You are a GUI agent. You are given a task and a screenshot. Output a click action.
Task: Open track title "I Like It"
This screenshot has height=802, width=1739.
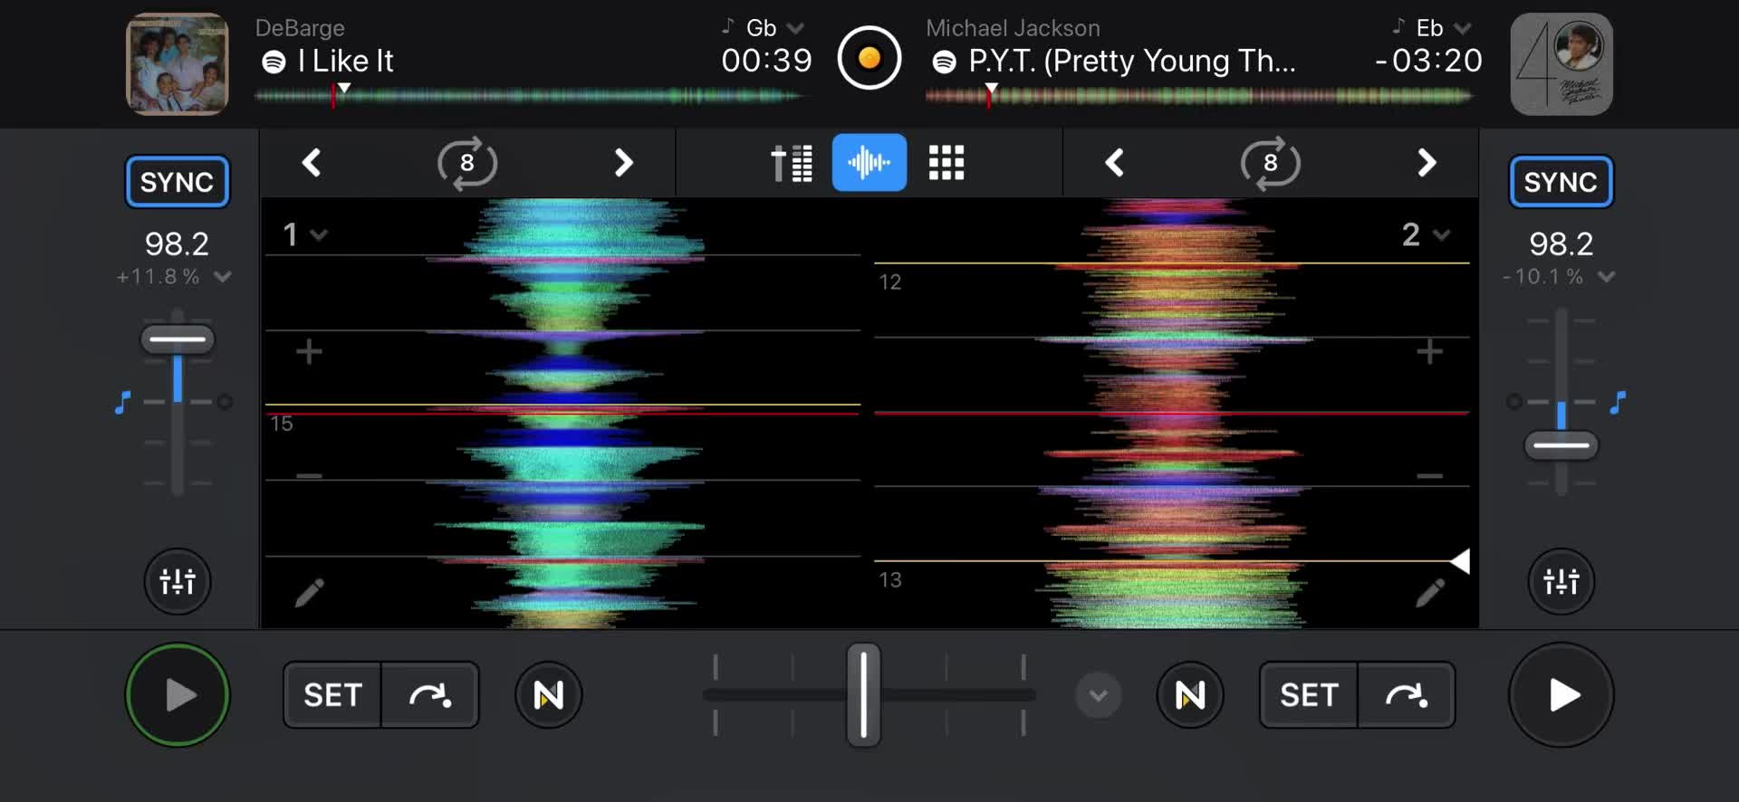tap(345, 61)
